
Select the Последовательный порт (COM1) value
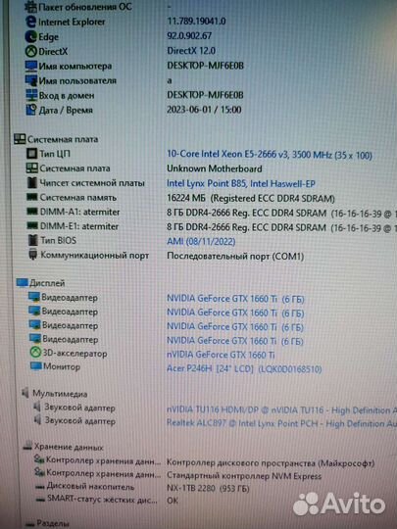pyautogui.click(x=235, y=257)
